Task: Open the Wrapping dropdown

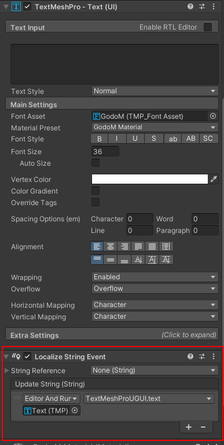Action: pyautogui.click(x=155, y=277)
